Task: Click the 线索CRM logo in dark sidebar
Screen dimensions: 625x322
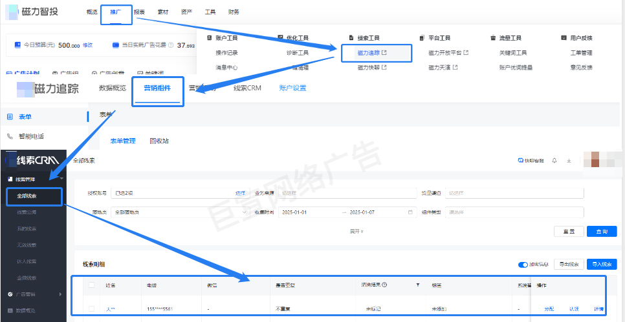Action: [x=33, y=161]
